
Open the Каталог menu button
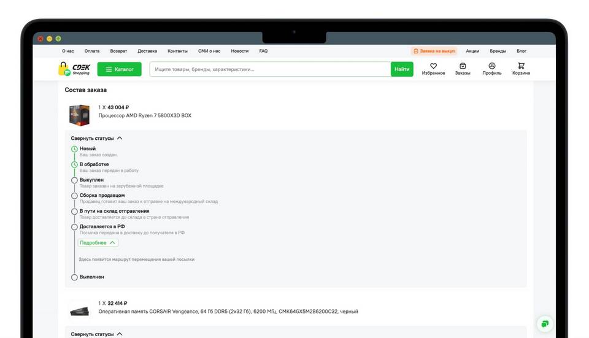click(x=120, y=69)
